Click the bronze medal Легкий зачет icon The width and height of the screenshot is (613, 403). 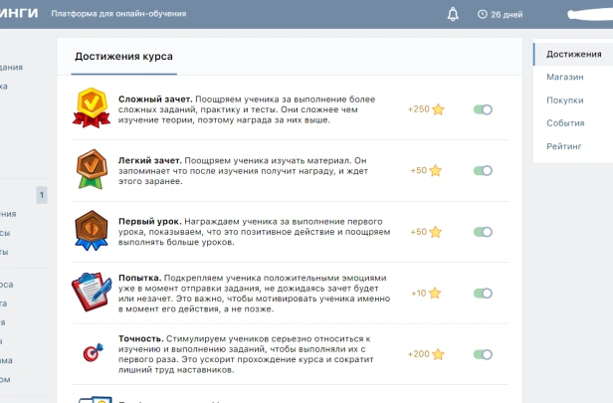tap(92, 169)
